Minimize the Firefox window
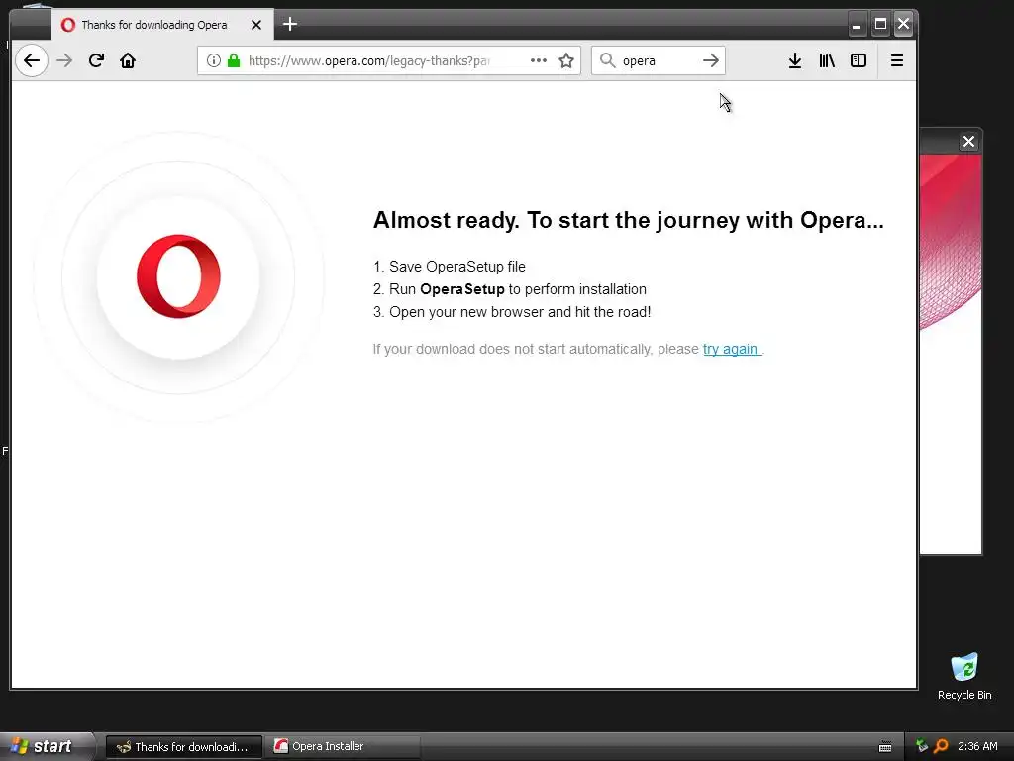1014x761 pixels. pos(857,25)
